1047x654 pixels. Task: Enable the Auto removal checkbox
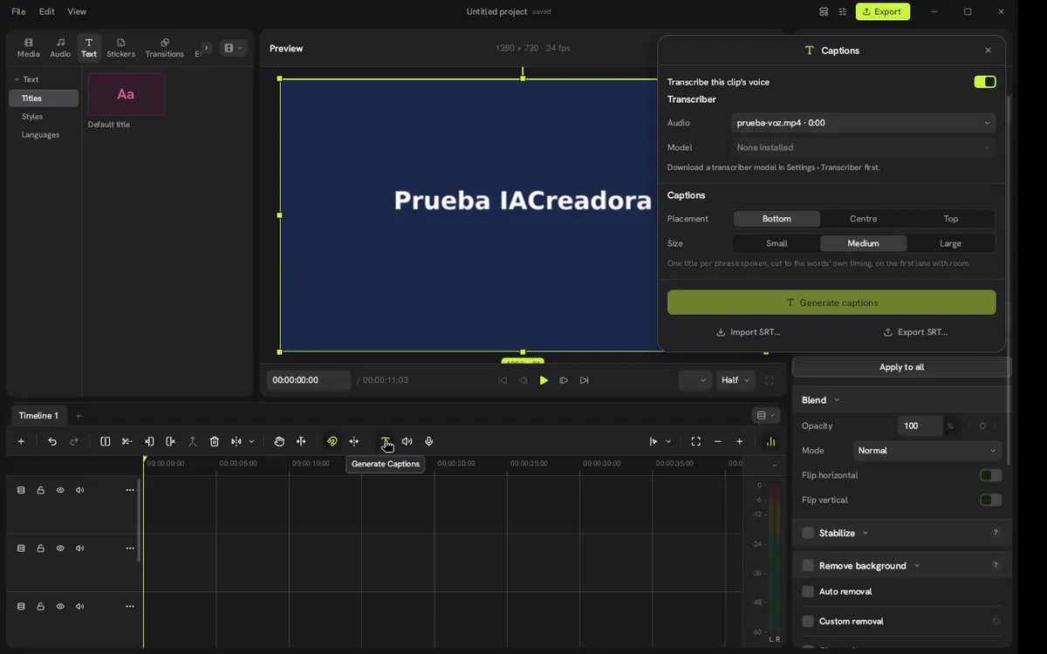(808, 591)
